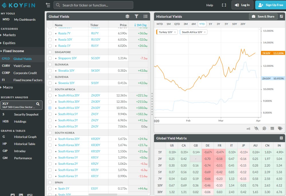Check the Slovakia 10Y checkbox

coord(50,70)
